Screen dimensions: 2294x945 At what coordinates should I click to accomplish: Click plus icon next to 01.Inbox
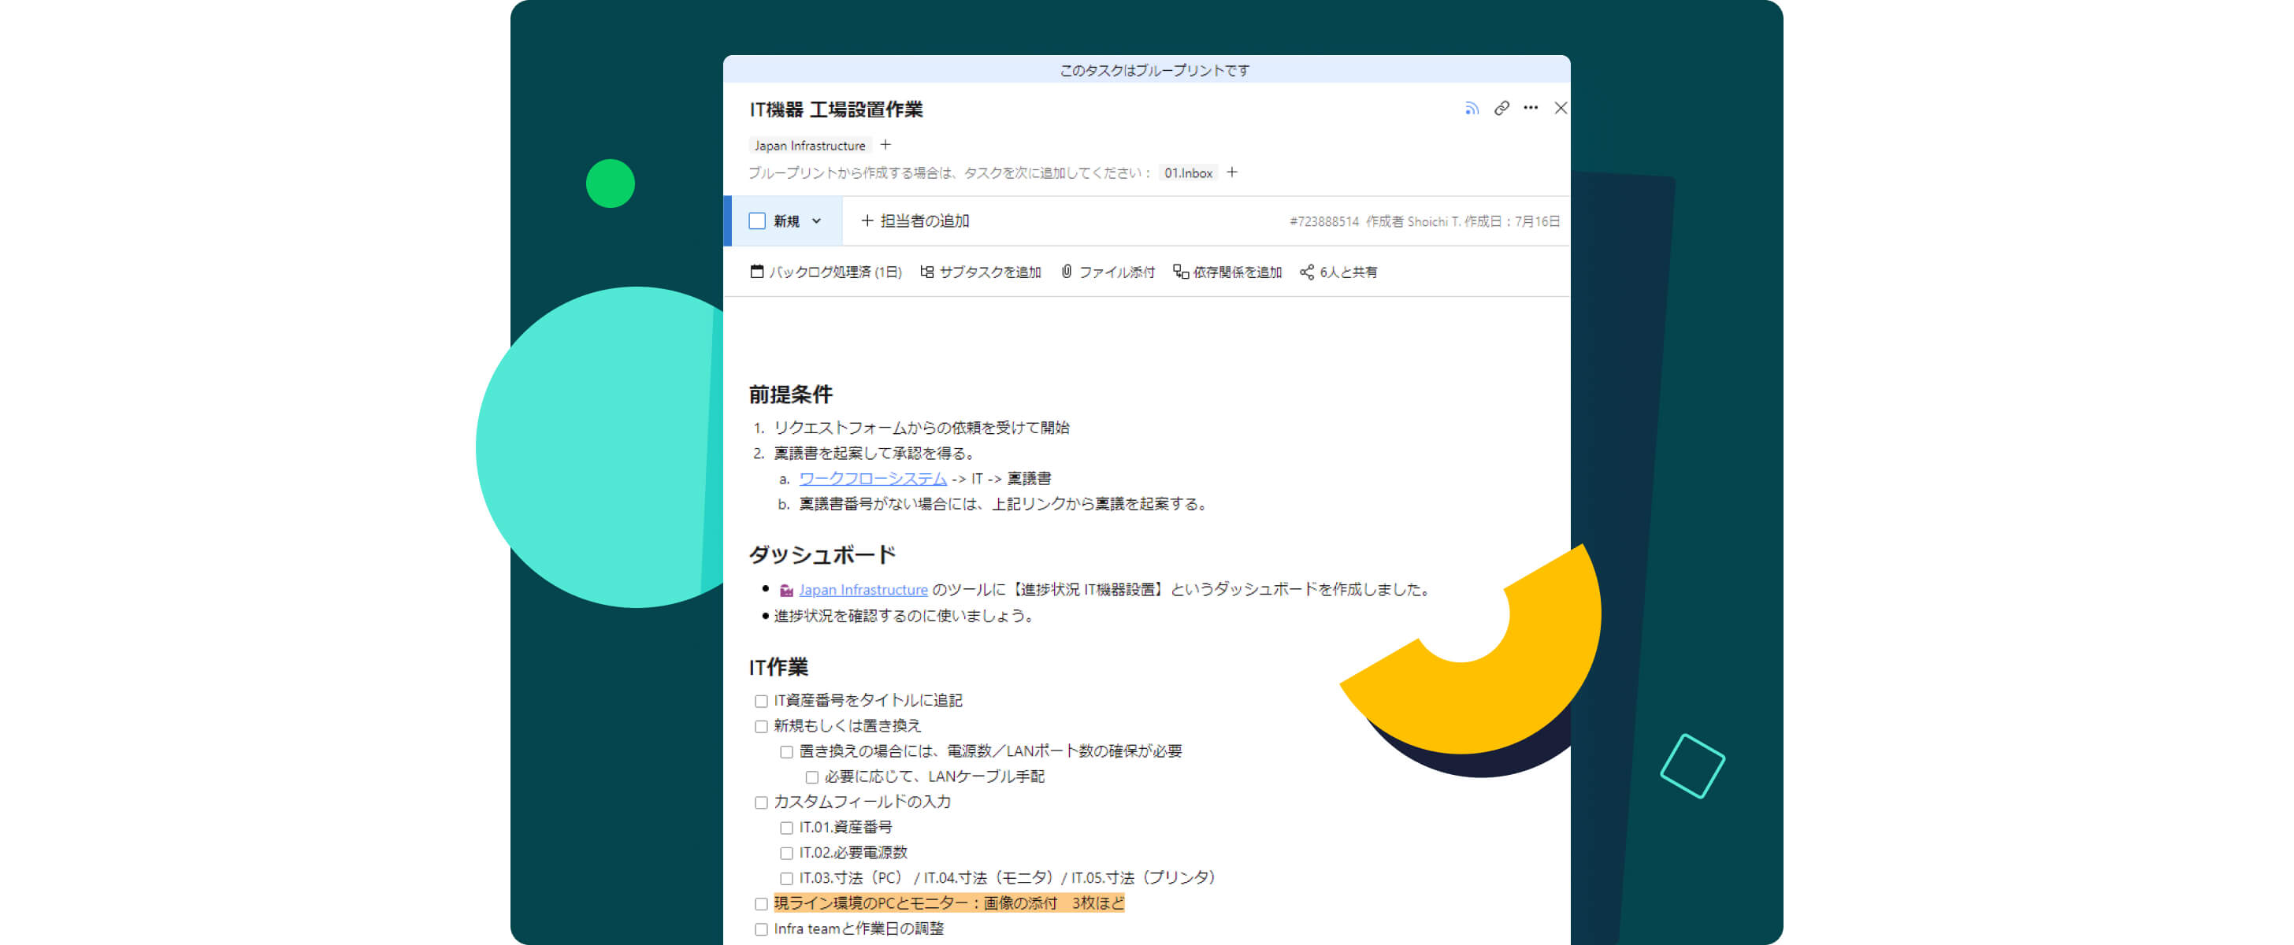click(x=1231, y=172)
